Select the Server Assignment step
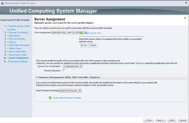The image size is (189, 123). coord(19,58)
